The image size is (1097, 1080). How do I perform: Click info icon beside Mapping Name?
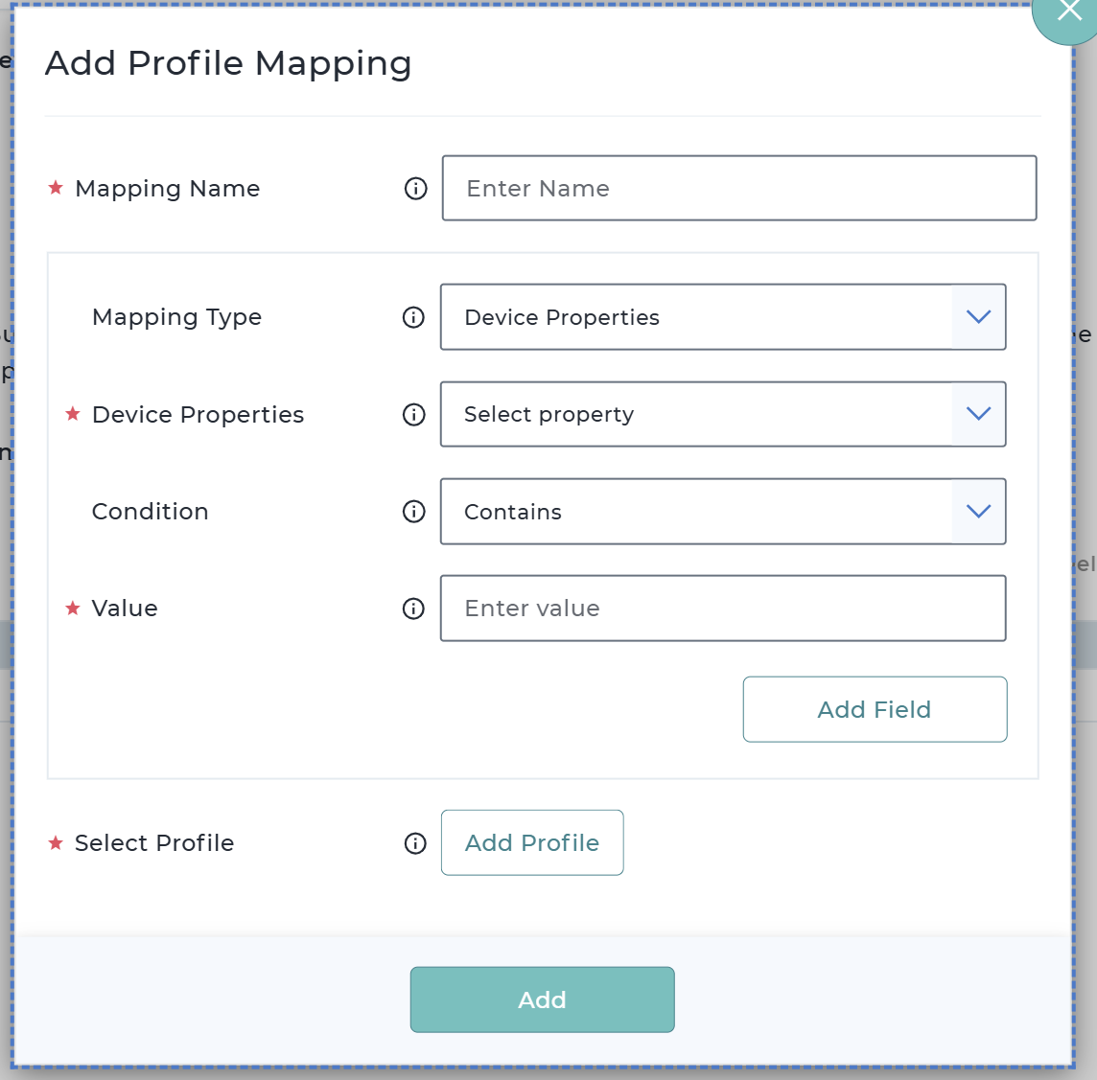point(415,189)
